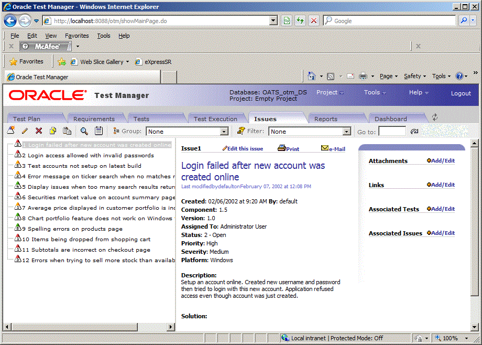This screenshot has width=482, height=345.
Task: Click the browser Back button
Action: click(x=10, y=21)
